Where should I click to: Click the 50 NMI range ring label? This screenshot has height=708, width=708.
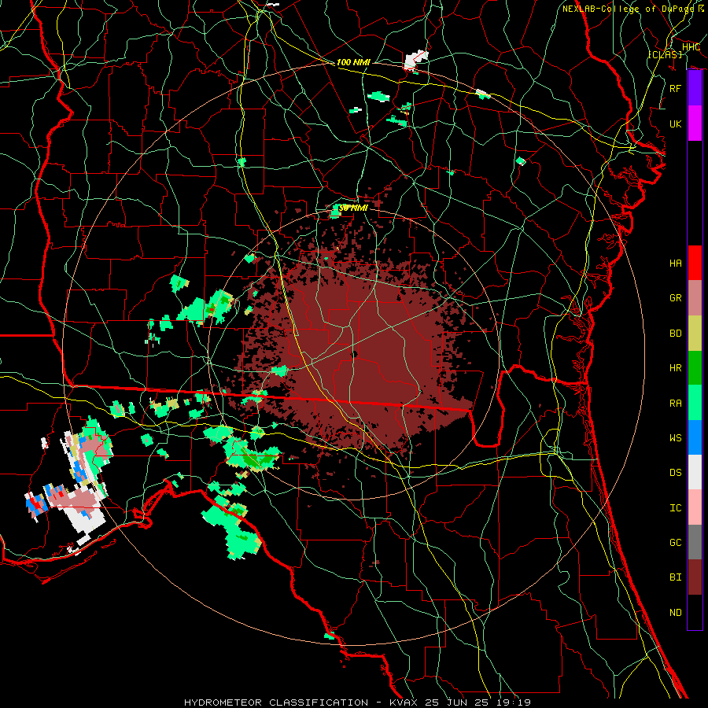[353, 208]
